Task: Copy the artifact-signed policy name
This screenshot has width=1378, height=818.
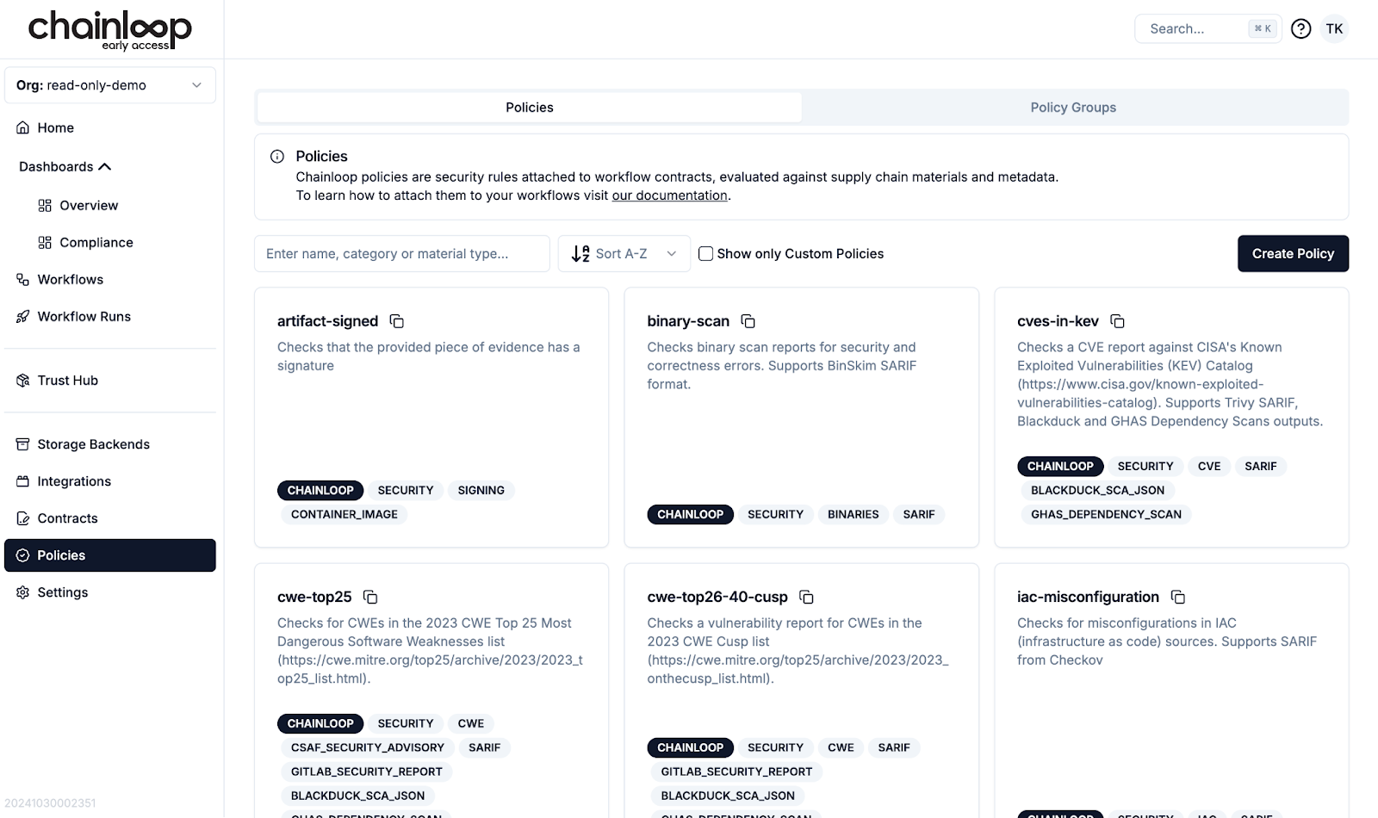Action: (397, 321)
